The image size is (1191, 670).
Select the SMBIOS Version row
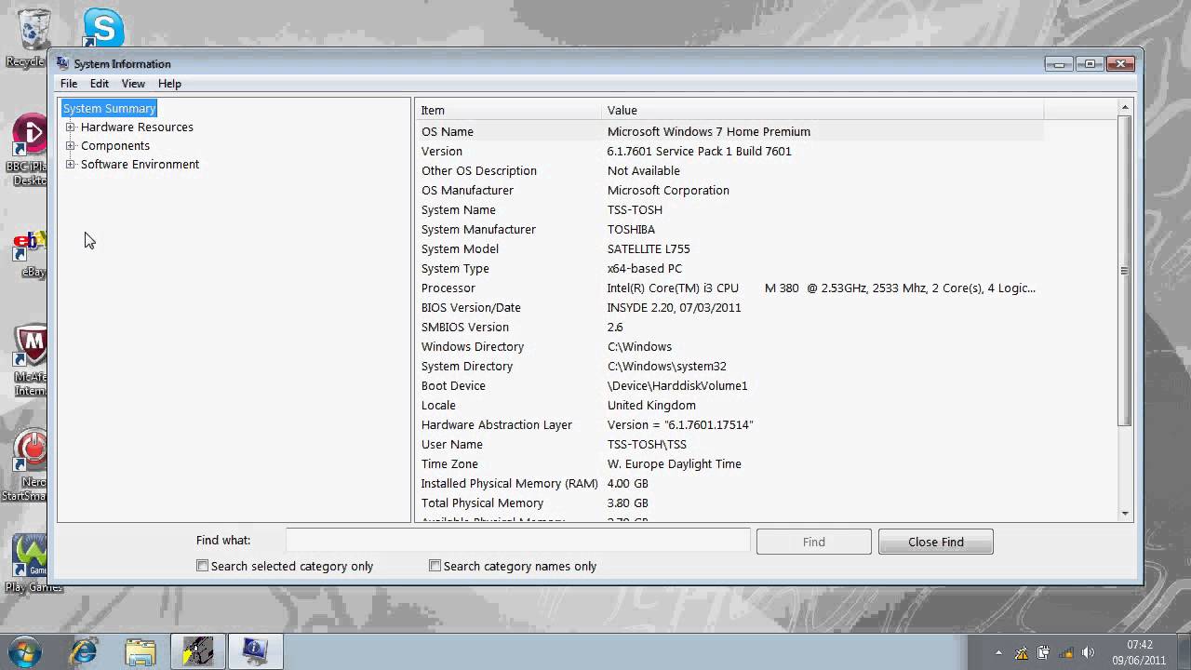[729, 327]
